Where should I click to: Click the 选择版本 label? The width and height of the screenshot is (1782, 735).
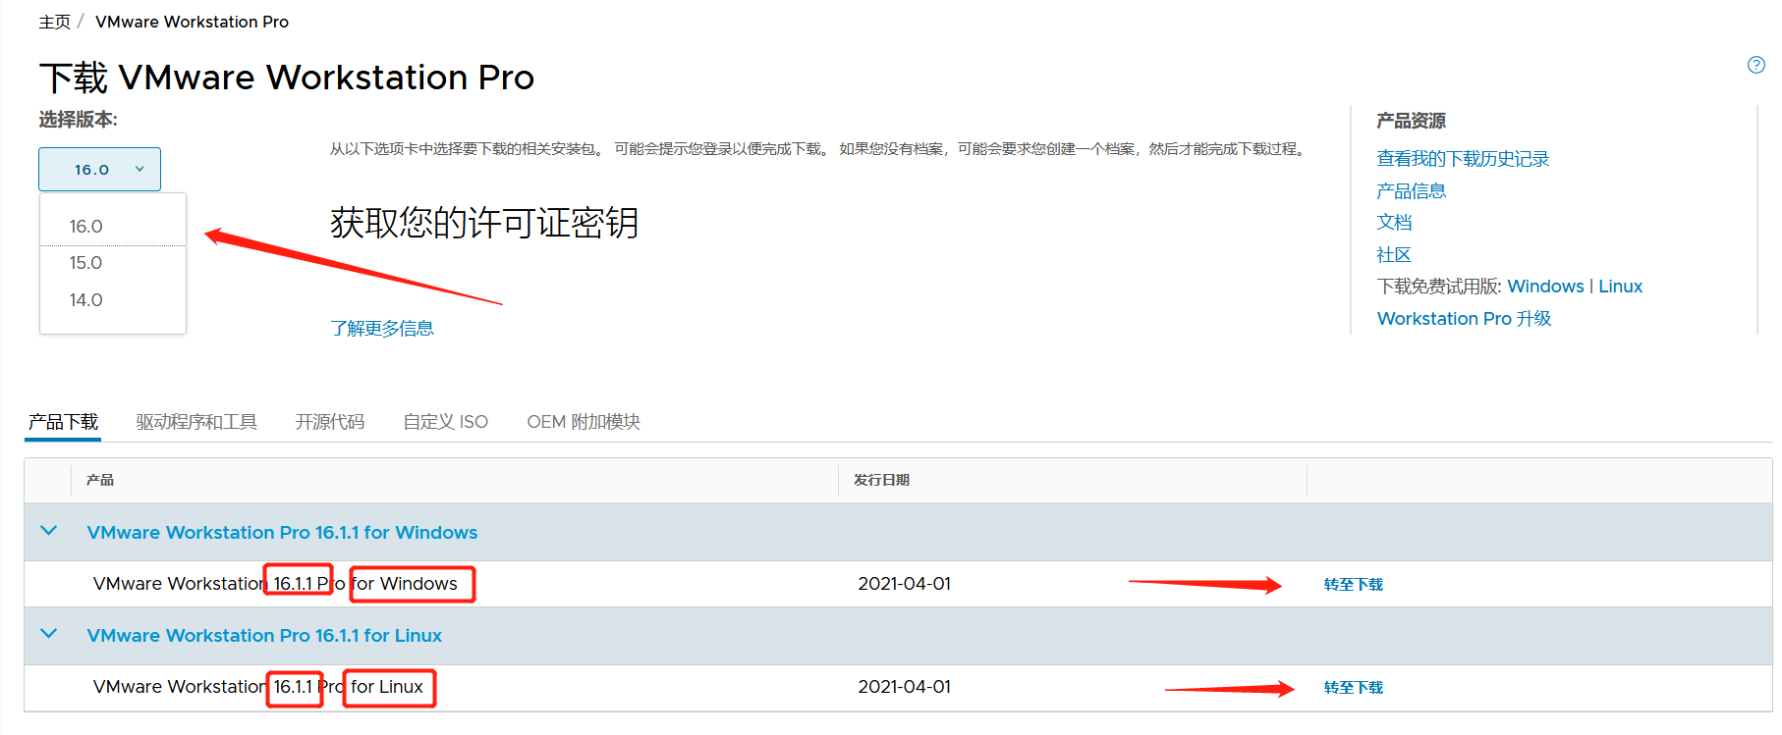click(x=78, y=120)
